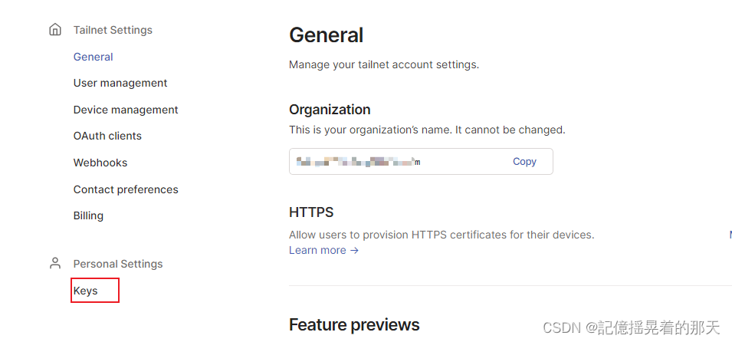Follow the Learn more link under HTTPS

(323, 250)
